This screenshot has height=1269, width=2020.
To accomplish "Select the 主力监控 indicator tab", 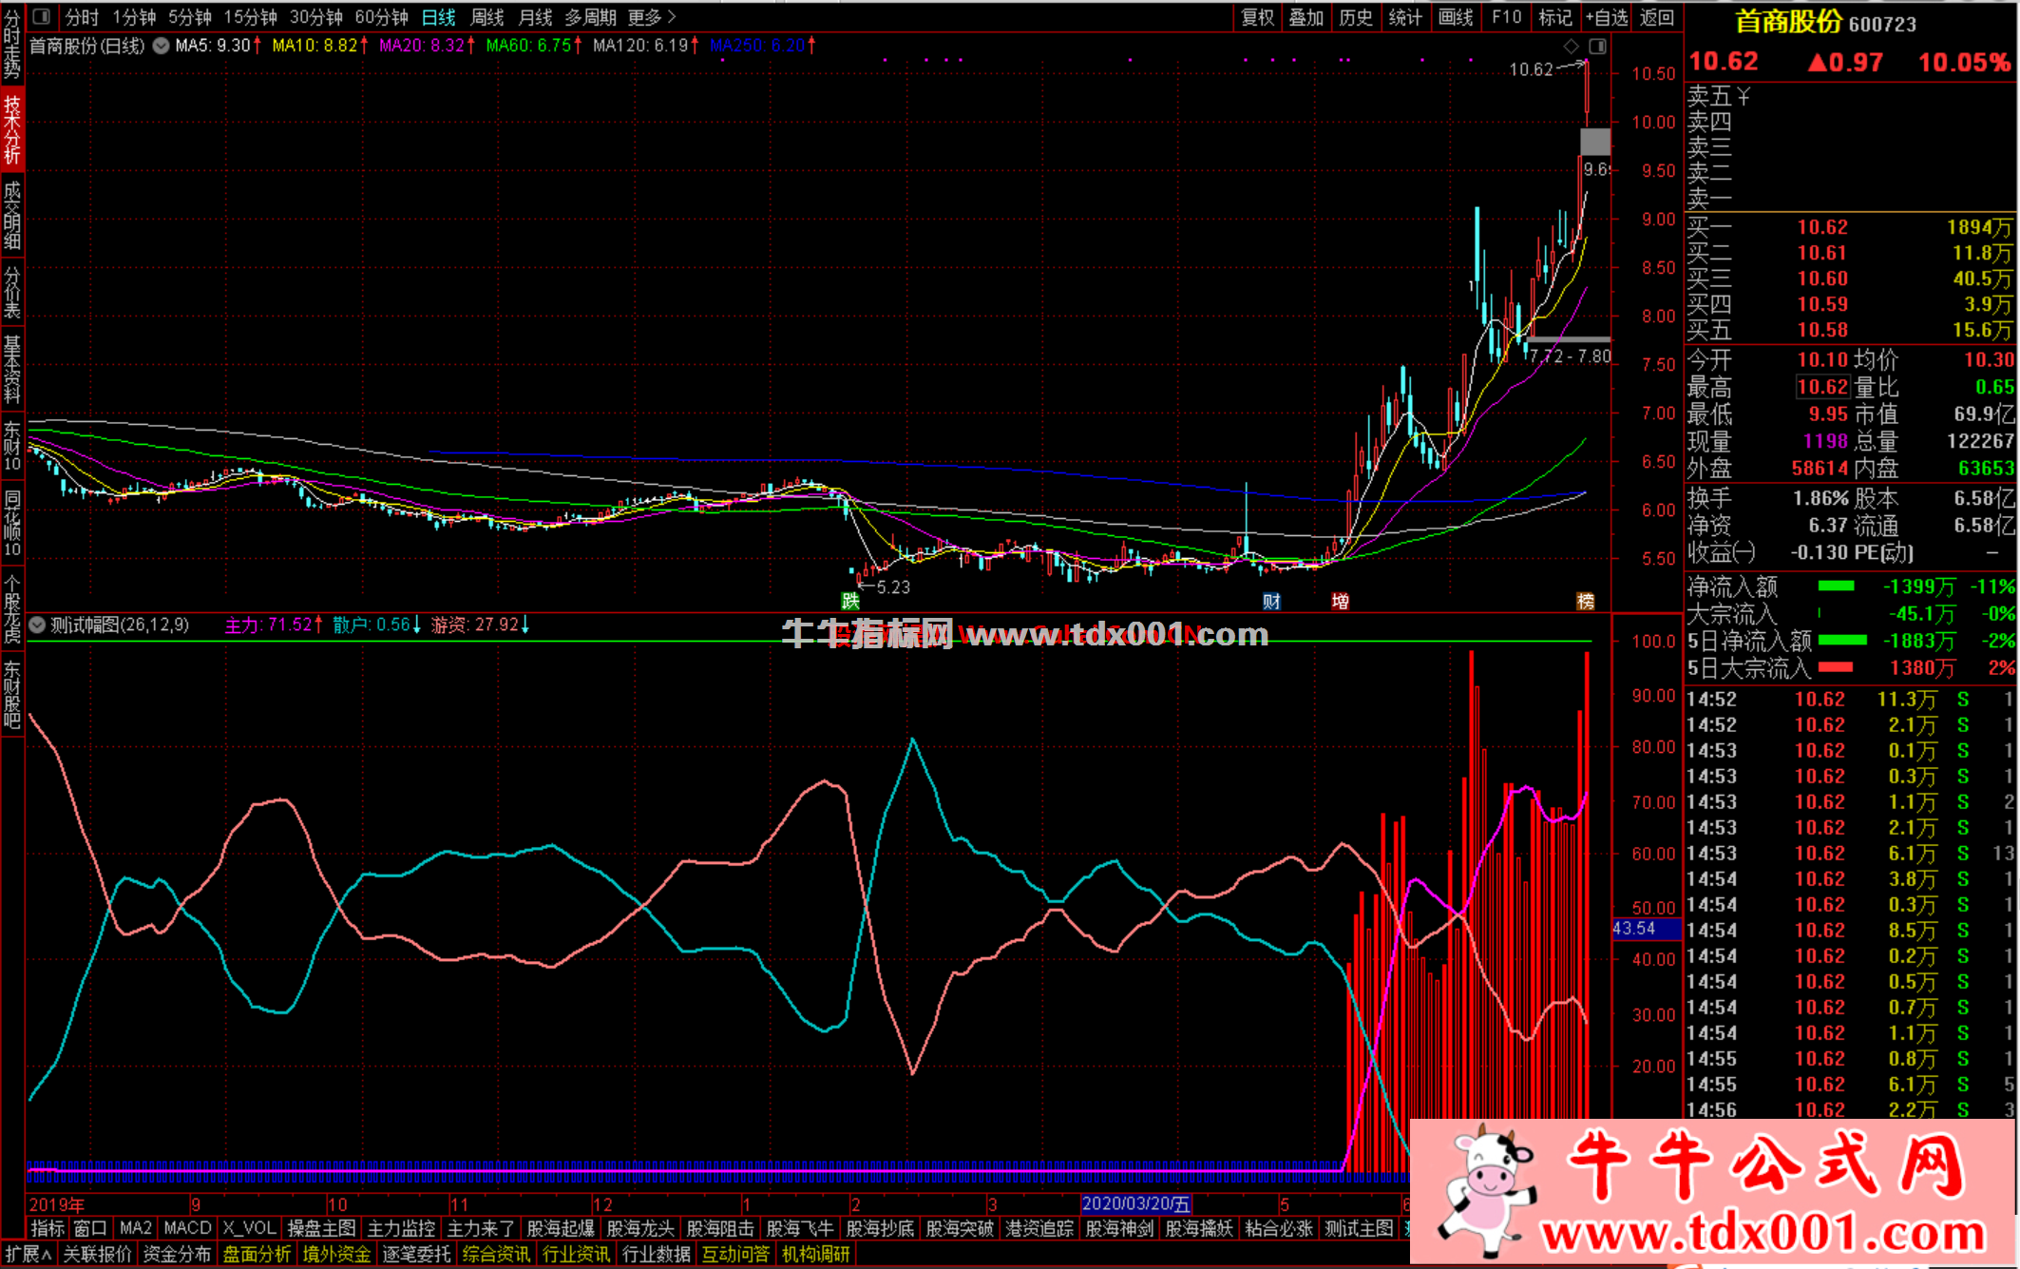I will 402,1228.
